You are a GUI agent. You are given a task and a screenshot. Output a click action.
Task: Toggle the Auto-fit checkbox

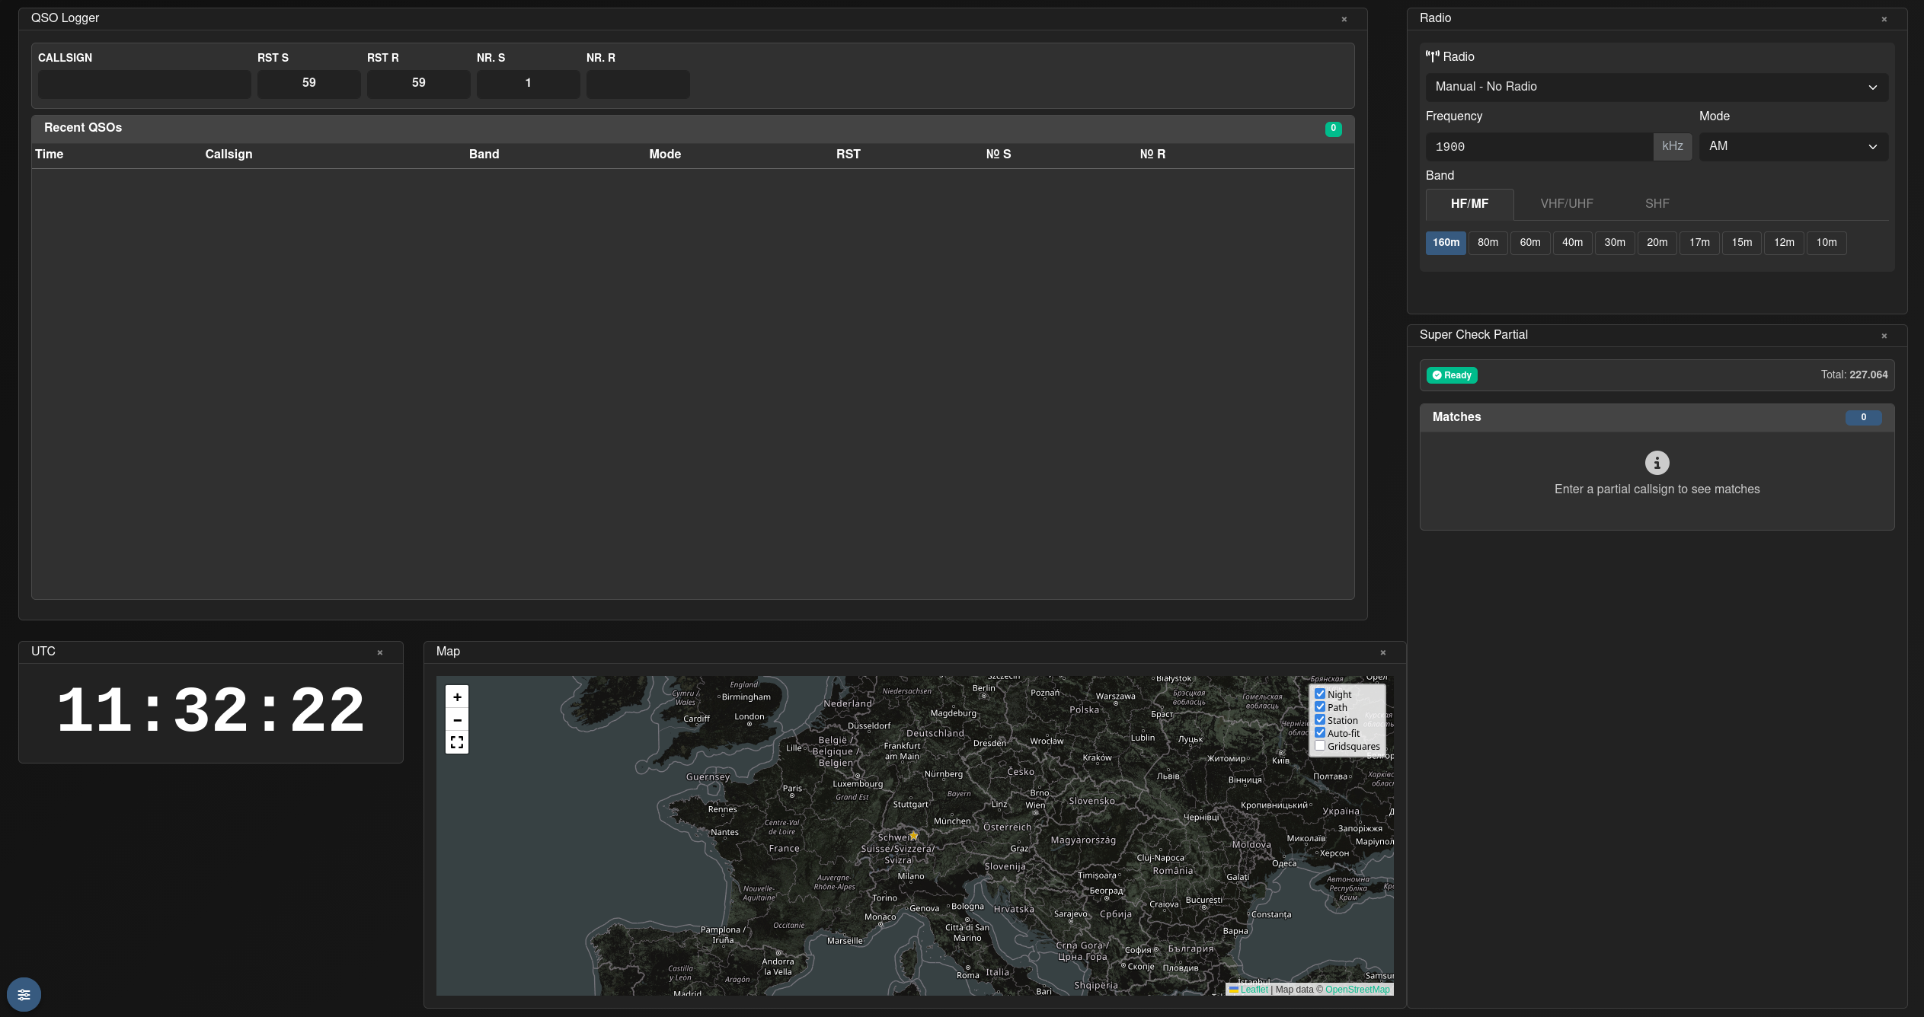pyautogui.click(x=1320, y=732)
